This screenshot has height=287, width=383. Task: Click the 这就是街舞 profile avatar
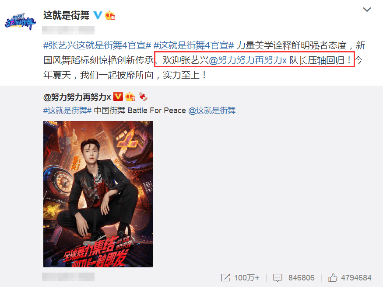tap(21, 22)
